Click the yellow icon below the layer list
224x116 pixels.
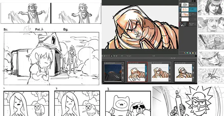193,53
